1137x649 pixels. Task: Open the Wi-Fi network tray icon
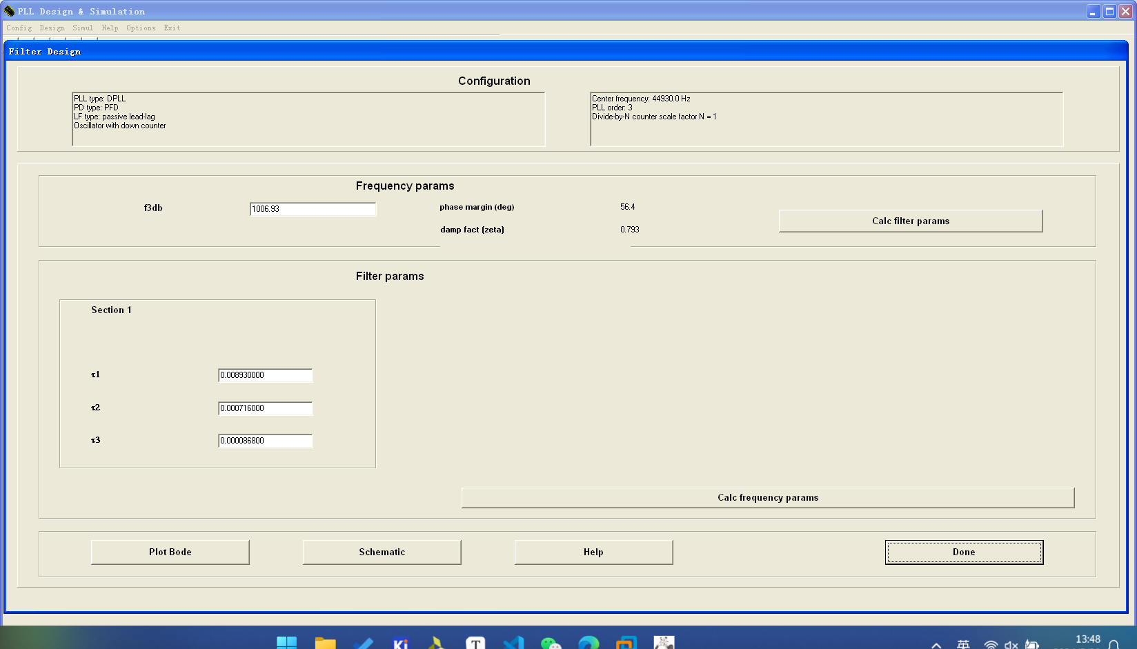tap(991, 645)
